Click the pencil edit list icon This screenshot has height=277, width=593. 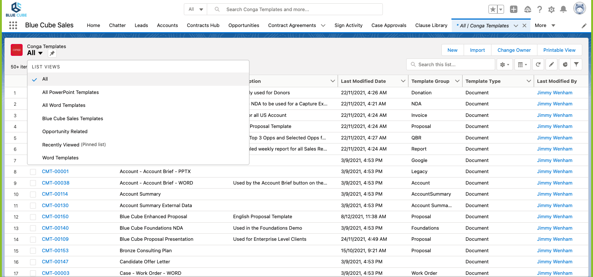coord(551,64)
